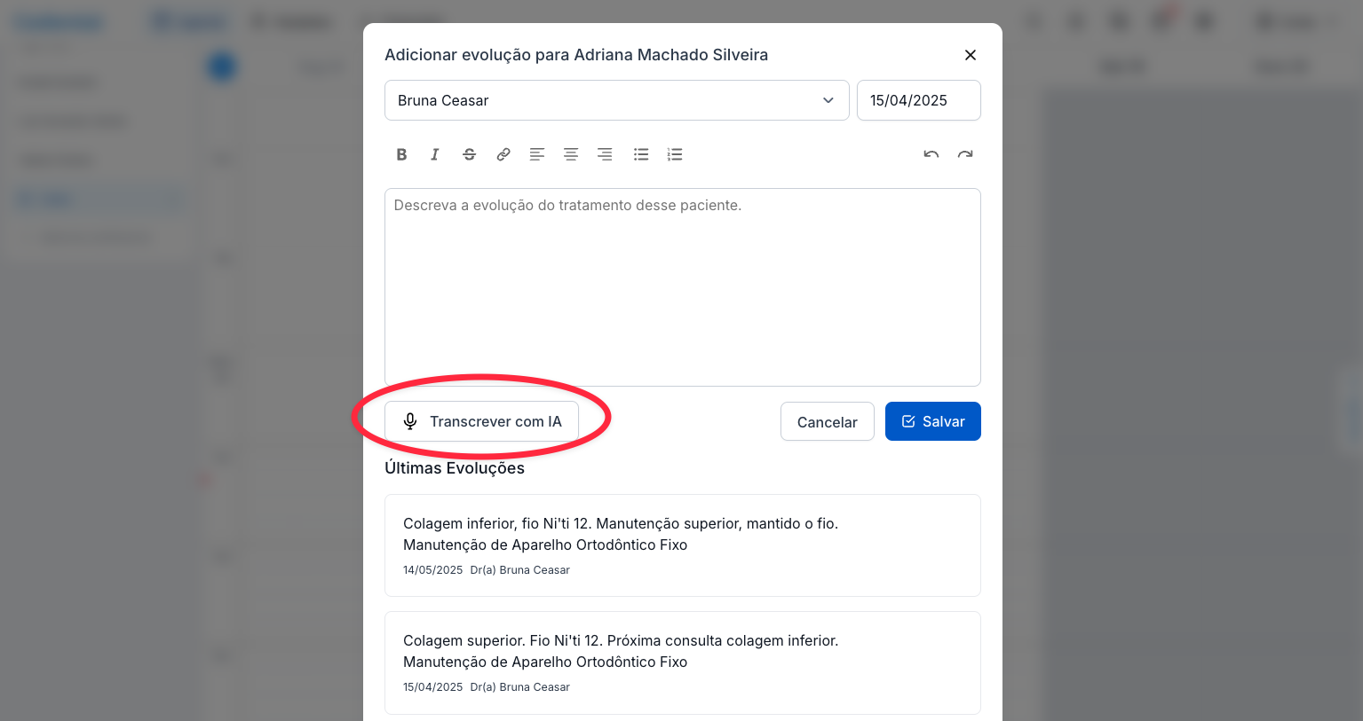Start Transcrever com IA
This screenshot has height=721, width=1363.
481,421
